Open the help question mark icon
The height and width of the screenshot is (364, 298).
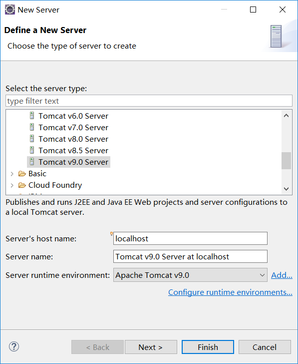(14, 346)
